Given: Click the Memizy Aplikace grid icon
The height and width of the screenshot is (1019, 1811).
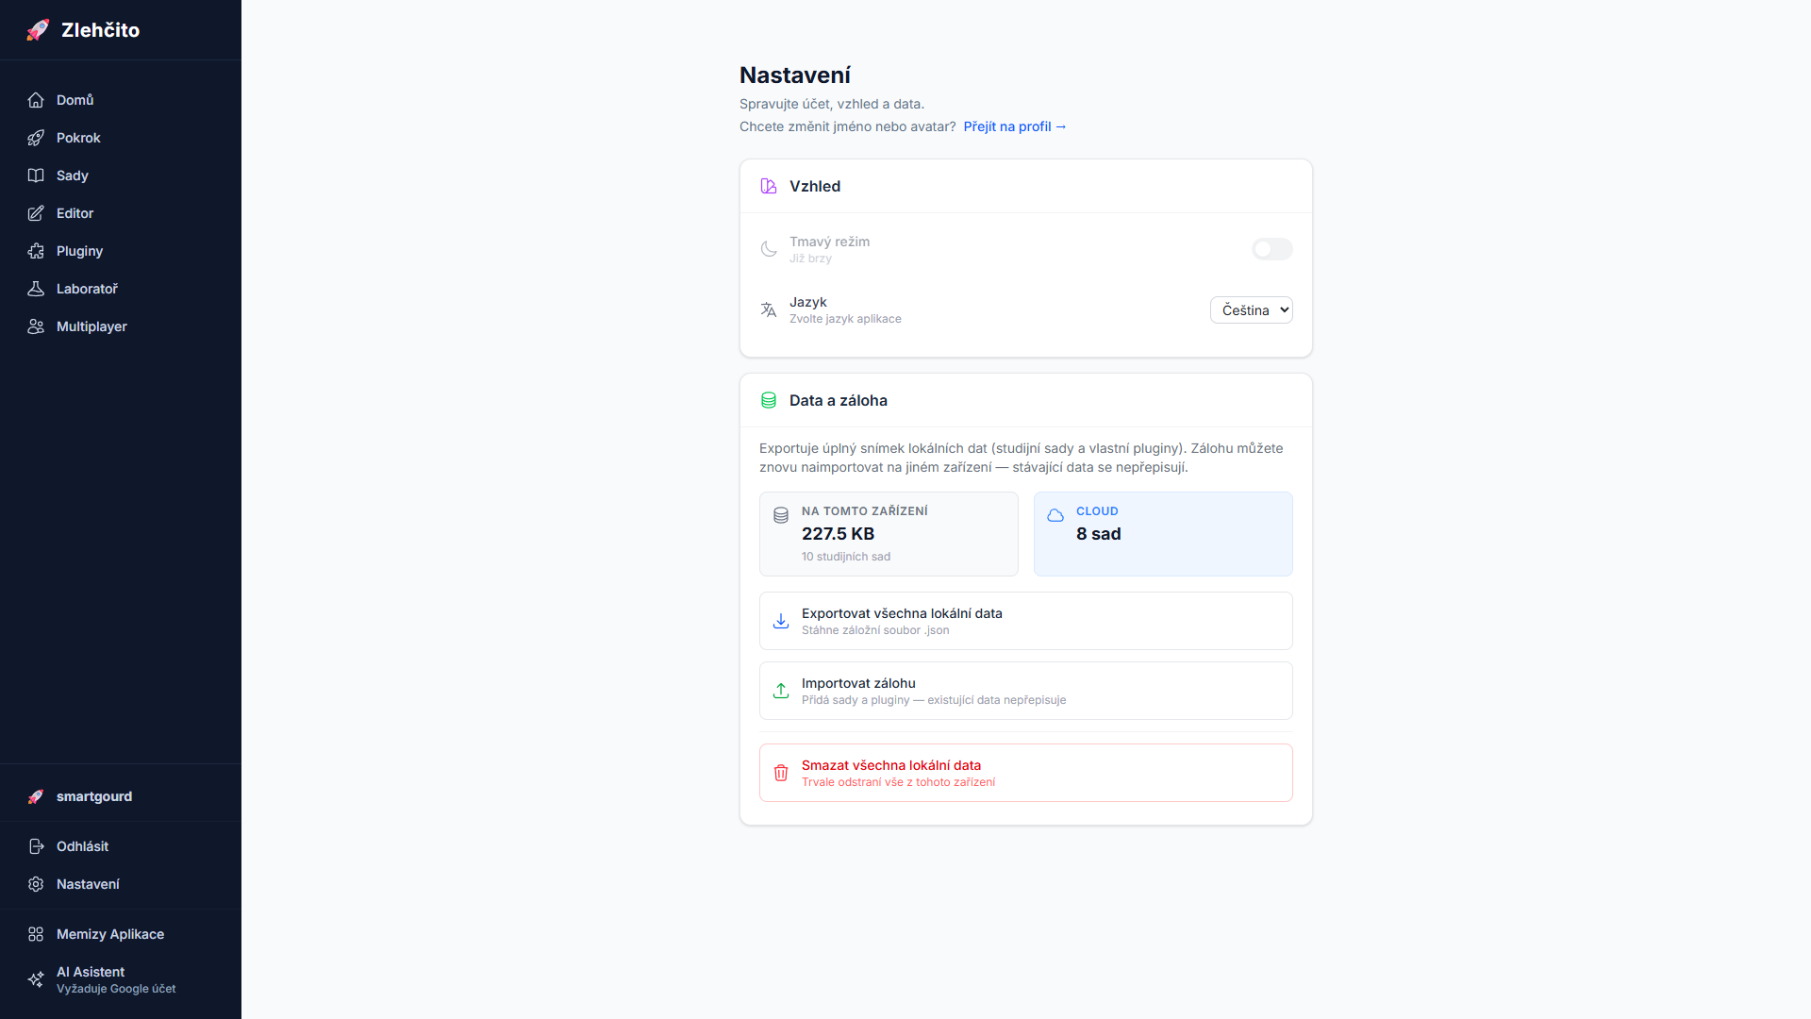Looking at the screenshot, I should 36,934.
